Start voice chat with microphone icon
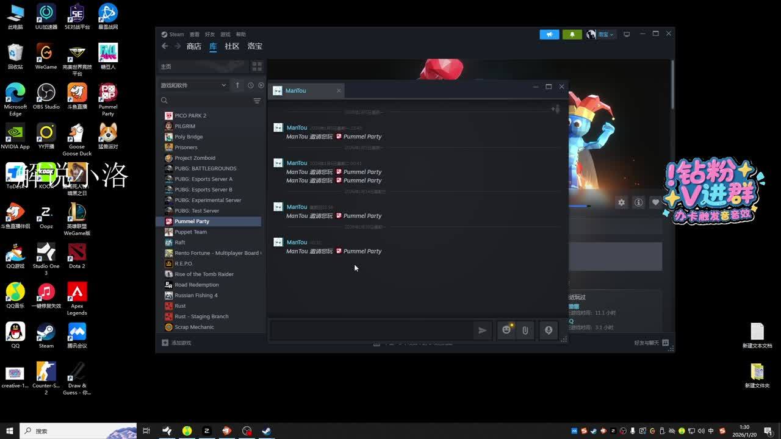The width and height of the screenshot is (781, 439). [x=549, y=330]
